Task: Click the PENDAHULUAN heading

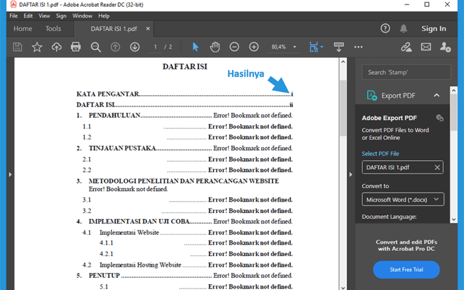Action: tap(114, 115)
